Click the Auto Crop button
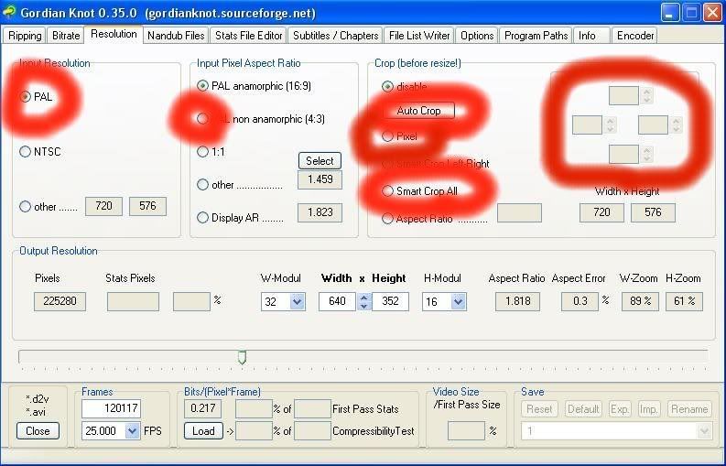 [x=418, y=111]
